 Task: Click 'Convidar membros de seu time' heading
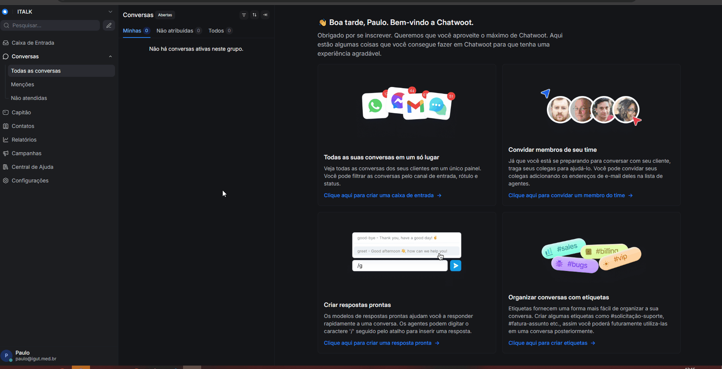click(553, 150)
